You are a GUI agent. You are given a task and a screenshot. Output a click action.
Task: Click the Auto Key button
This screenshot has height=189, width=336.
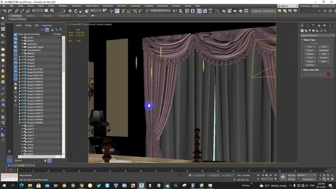291,175
